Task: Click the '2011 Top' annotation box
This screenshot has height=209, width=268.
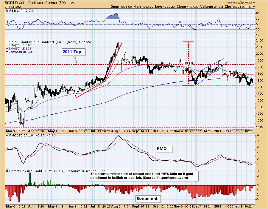Action: [74, 52]
